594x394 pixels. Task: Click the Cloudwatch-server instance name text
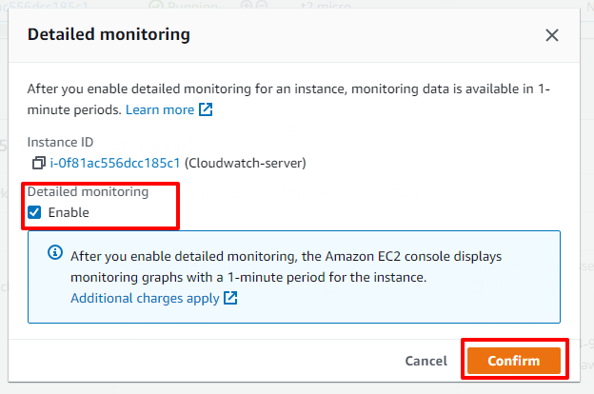coord(246,163)
